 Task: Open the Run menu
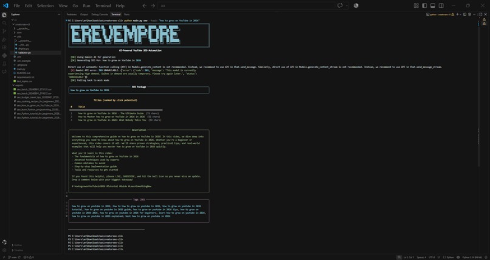(x=86, y=5)
